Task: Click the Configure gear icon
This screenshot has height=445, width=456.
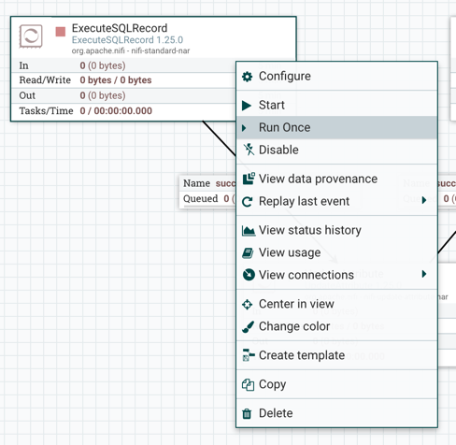Action: point(248,77)
